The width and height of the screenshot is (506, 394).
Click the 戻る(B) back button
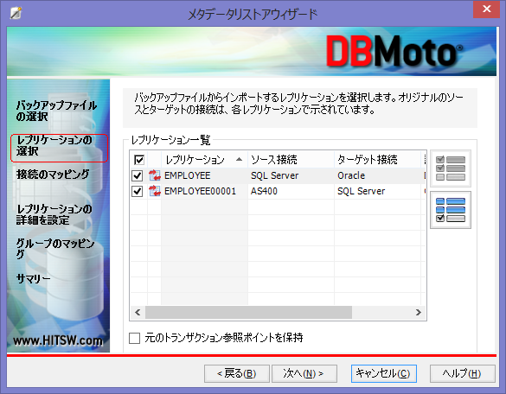click(x=237, y=373)
